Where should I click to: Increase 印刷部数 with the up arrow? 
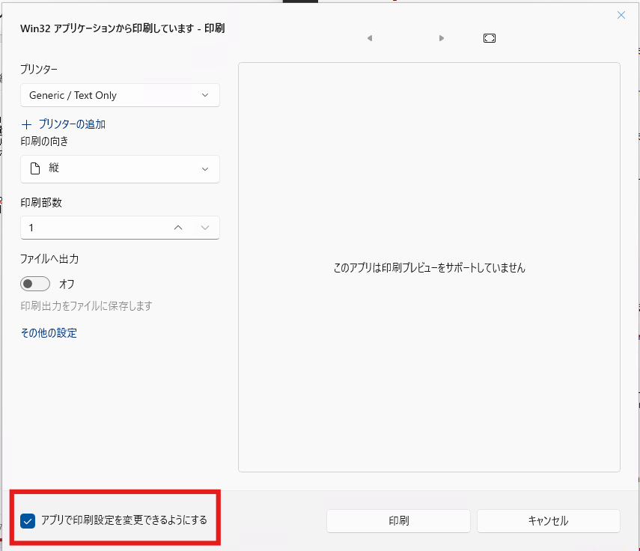178,228
